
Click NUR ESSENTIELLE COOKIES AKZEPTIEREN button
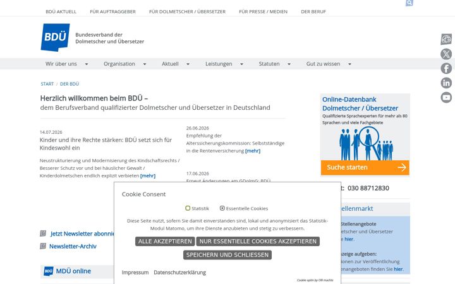coord(258,241)
